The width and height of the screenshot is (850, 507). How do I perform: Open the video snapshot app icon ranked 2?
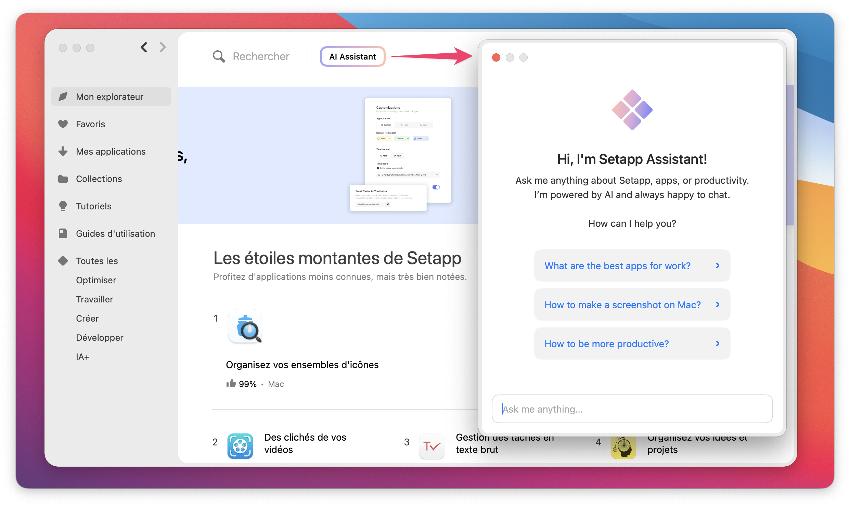click(240, 446)
